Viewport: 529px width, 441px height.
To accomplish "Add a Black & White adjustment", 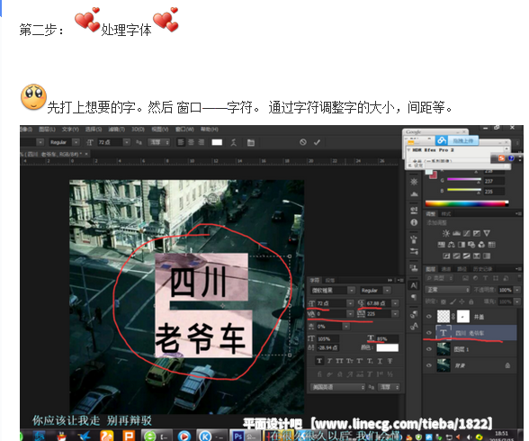I will click(462, 245).
